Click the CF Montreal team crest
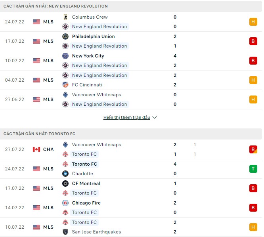The width and height of the screenshot is (264, 237). [x=65, y=183]
